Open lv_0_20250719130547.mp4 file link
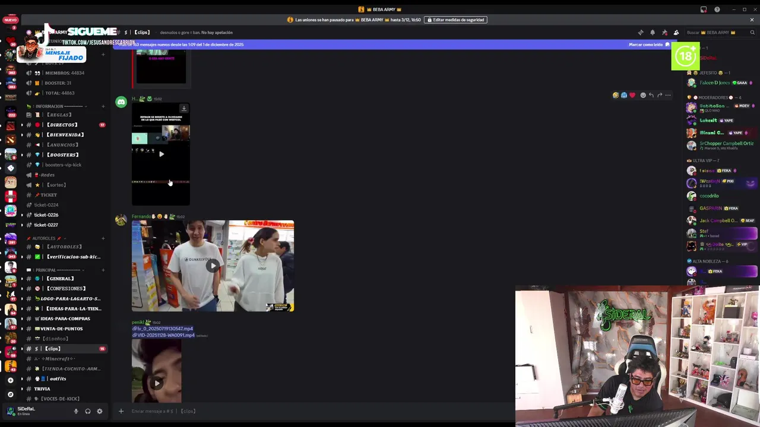 163,329
